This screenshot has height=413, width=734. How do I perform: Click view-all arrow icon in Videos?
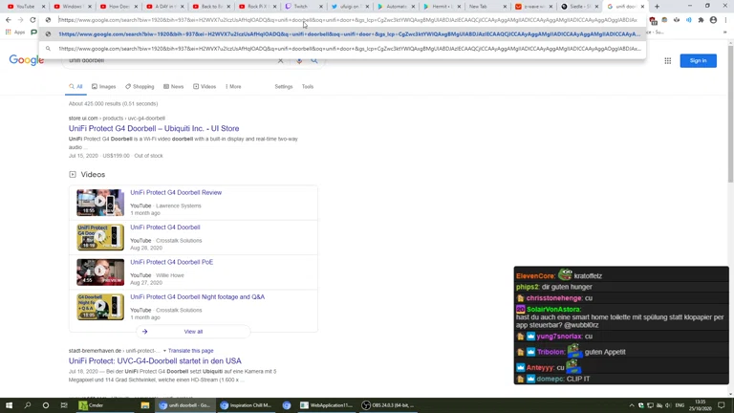[x=144, y=332]
